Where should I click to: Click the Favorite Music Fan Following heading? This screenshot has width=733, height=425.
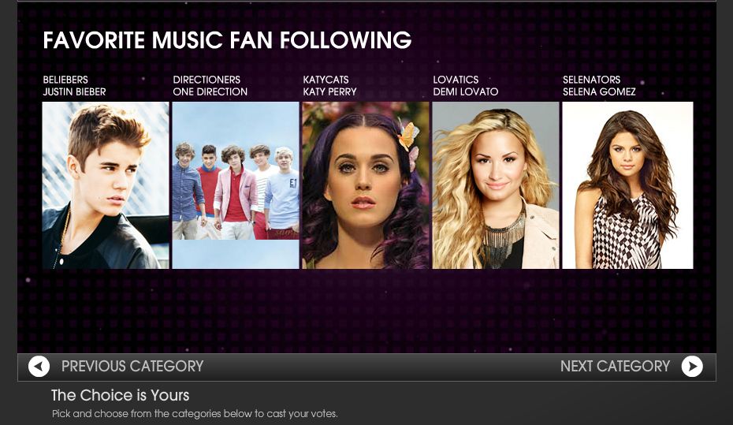coord(227,40)
